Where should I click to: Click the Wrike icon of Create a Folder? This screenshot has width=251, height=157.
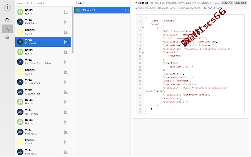(20, 42)
